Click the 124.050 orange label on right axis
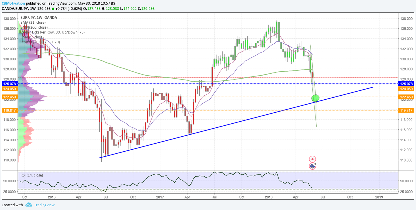The image size is (416, 210). [x=406, y=89]
